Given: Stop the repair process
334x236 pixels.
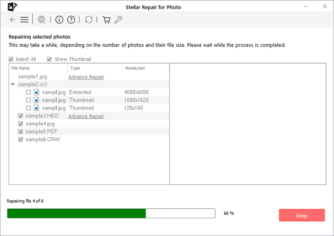Looking at the screenshot, I should tap(302, 215).
